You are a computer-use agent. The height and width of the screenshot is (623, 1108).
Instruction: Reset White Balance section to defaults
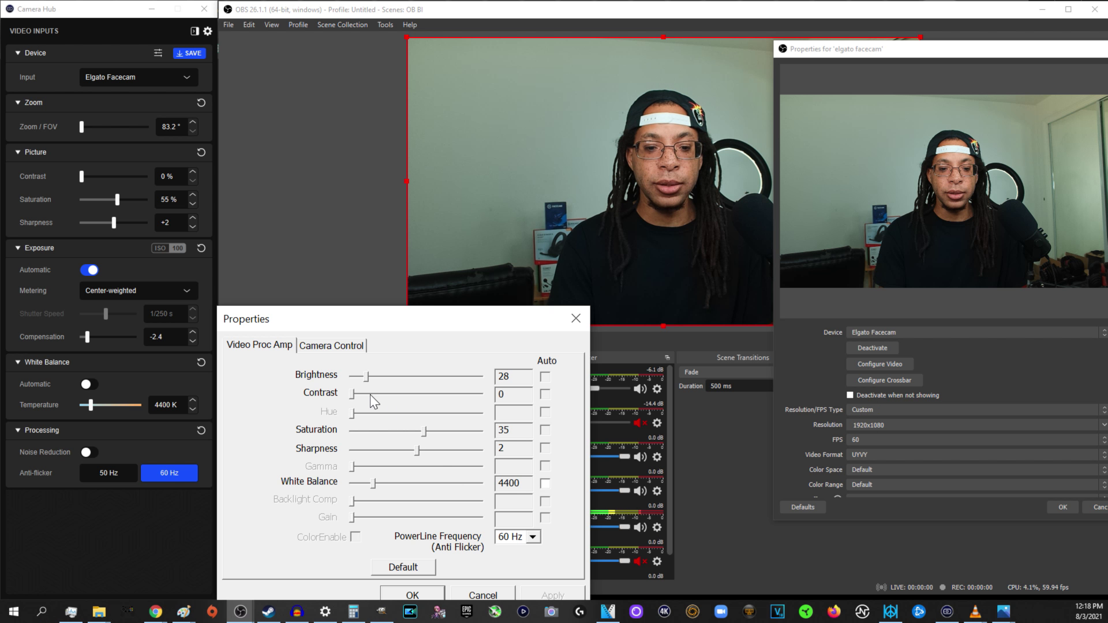tap(201, 362)
